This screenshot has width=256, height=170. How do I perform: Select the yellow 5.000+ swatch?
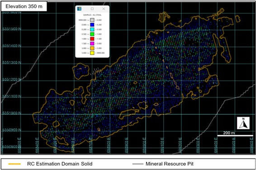click(x=92, y=53)
